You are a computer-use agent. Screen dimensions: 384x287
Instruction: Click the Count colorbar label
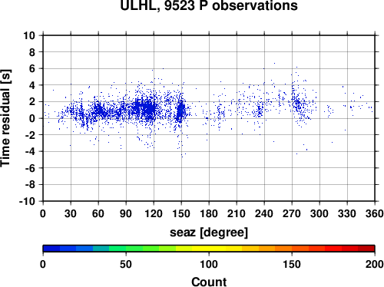[209, 282]
